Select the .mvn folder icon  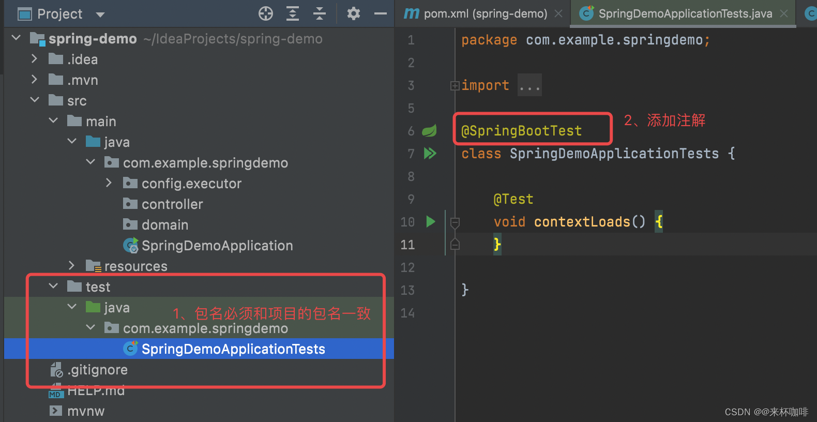click(x=56, y=80)
